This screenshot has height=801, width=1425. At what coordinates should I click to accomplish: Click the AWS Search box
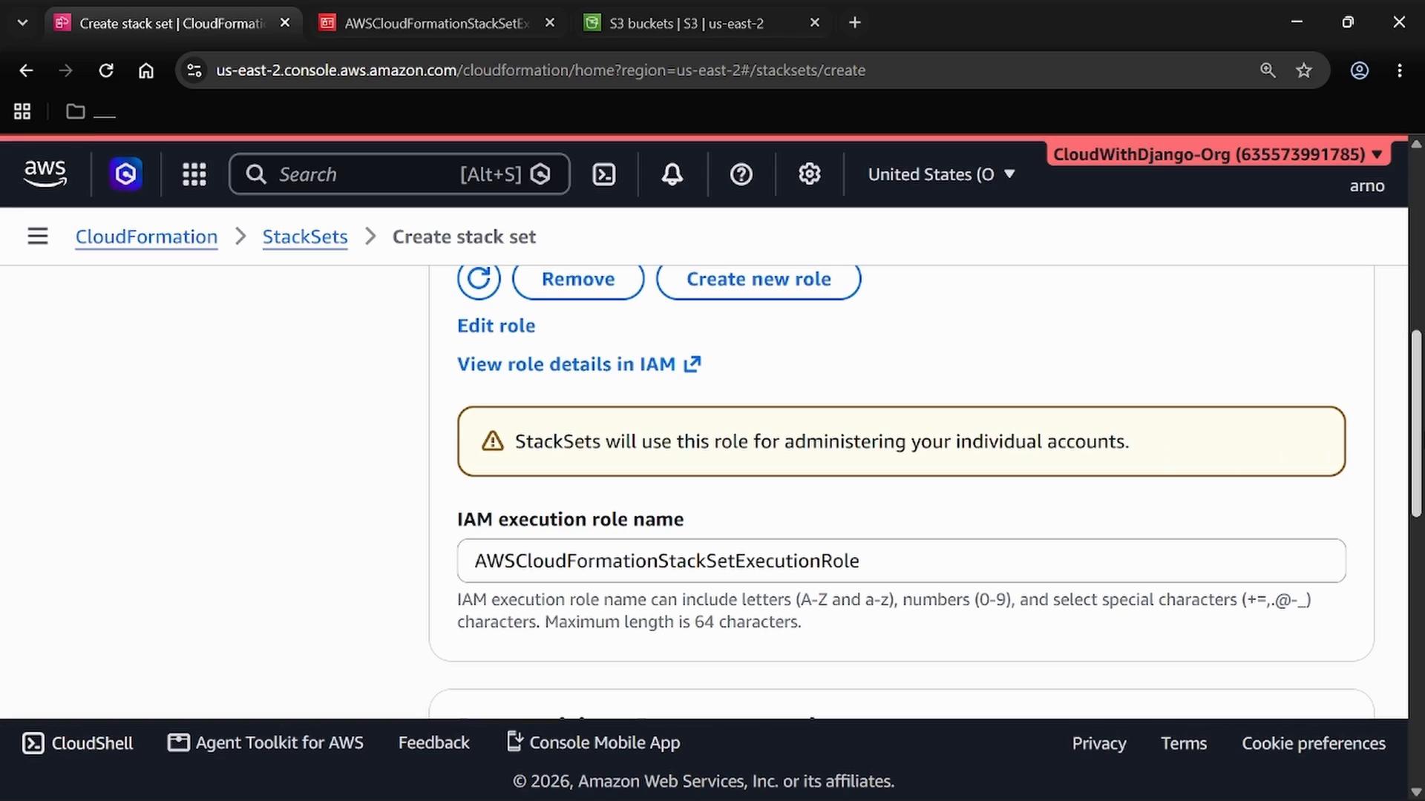[399, 174]
